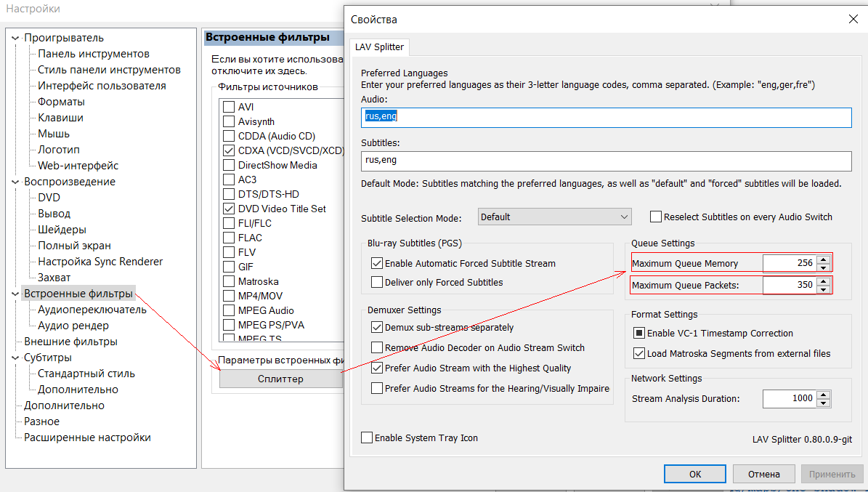This screenshot has height=492, width=868.
Task: Increase Stream Analysis Duration with up arrow
Action: [823, 395]
